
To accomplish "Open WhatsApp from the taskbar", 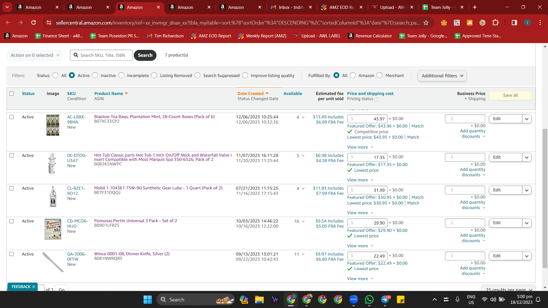I will pyautogui.click(x=369, y=299).
